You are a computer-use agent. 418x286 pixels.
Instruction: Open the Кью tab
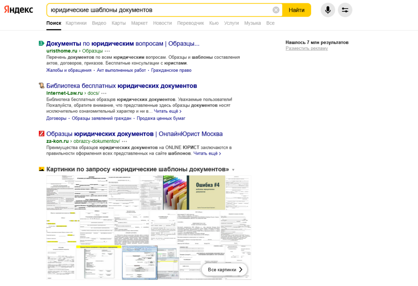click(214, 23)
